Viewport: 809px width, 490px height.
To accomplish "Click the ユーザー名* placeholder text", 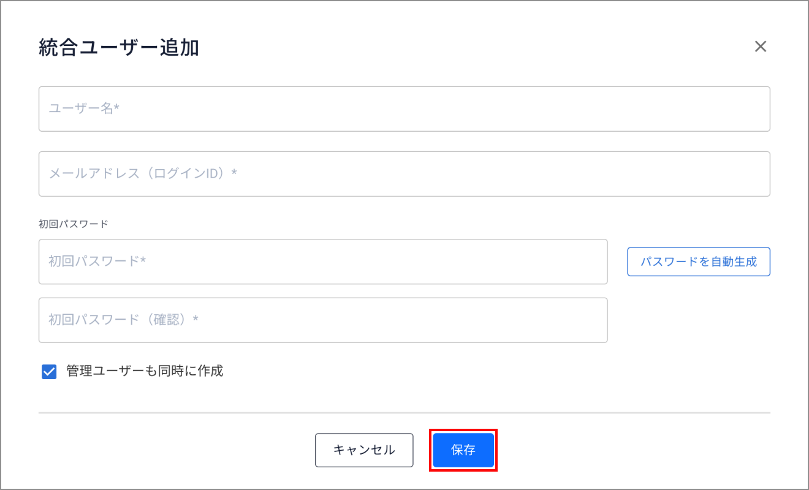I will [x=84, y=108].
